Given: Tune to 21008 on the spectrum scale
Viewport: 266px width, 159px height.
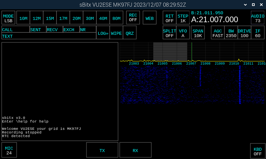Looking at the screenshot, I should coord(205,64).
